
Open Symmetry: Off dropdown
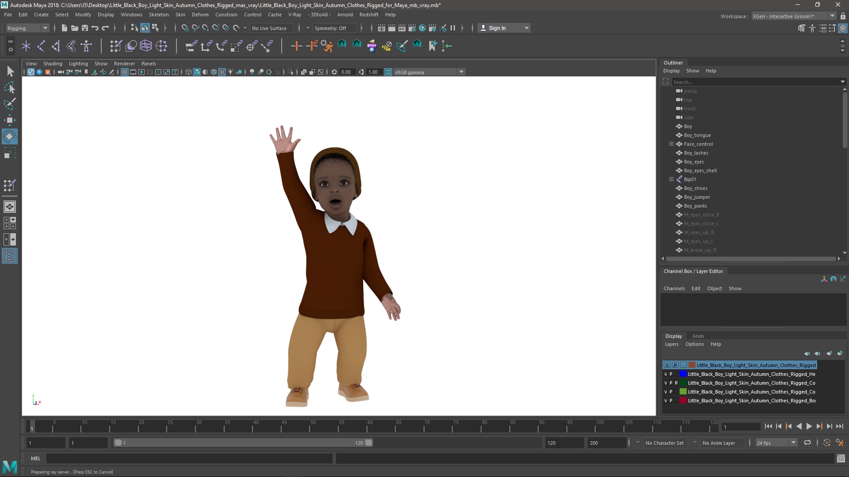click(x=334, y=28)
